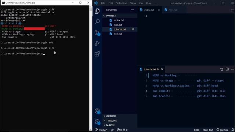
Task: Open the Edit menu
Action: [x=111, y=3]
